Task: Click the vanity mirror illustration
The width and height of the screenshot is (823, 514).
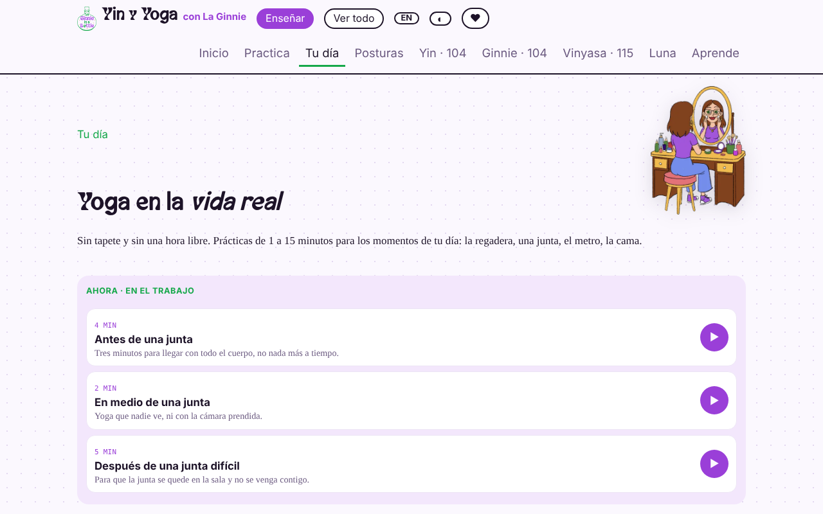Action: pos(698,150)
